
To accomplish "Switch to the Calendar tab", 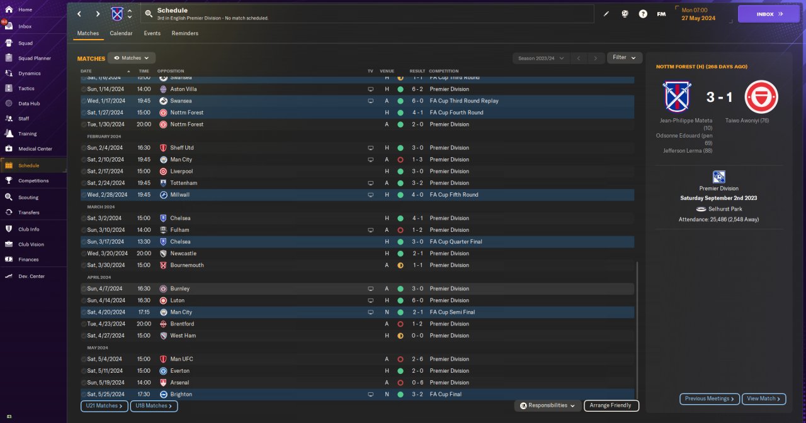I will click(121, 33).
